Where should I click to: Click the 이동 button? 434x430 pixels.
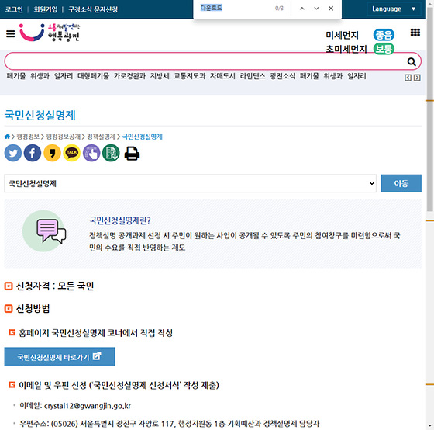point(401,183)
